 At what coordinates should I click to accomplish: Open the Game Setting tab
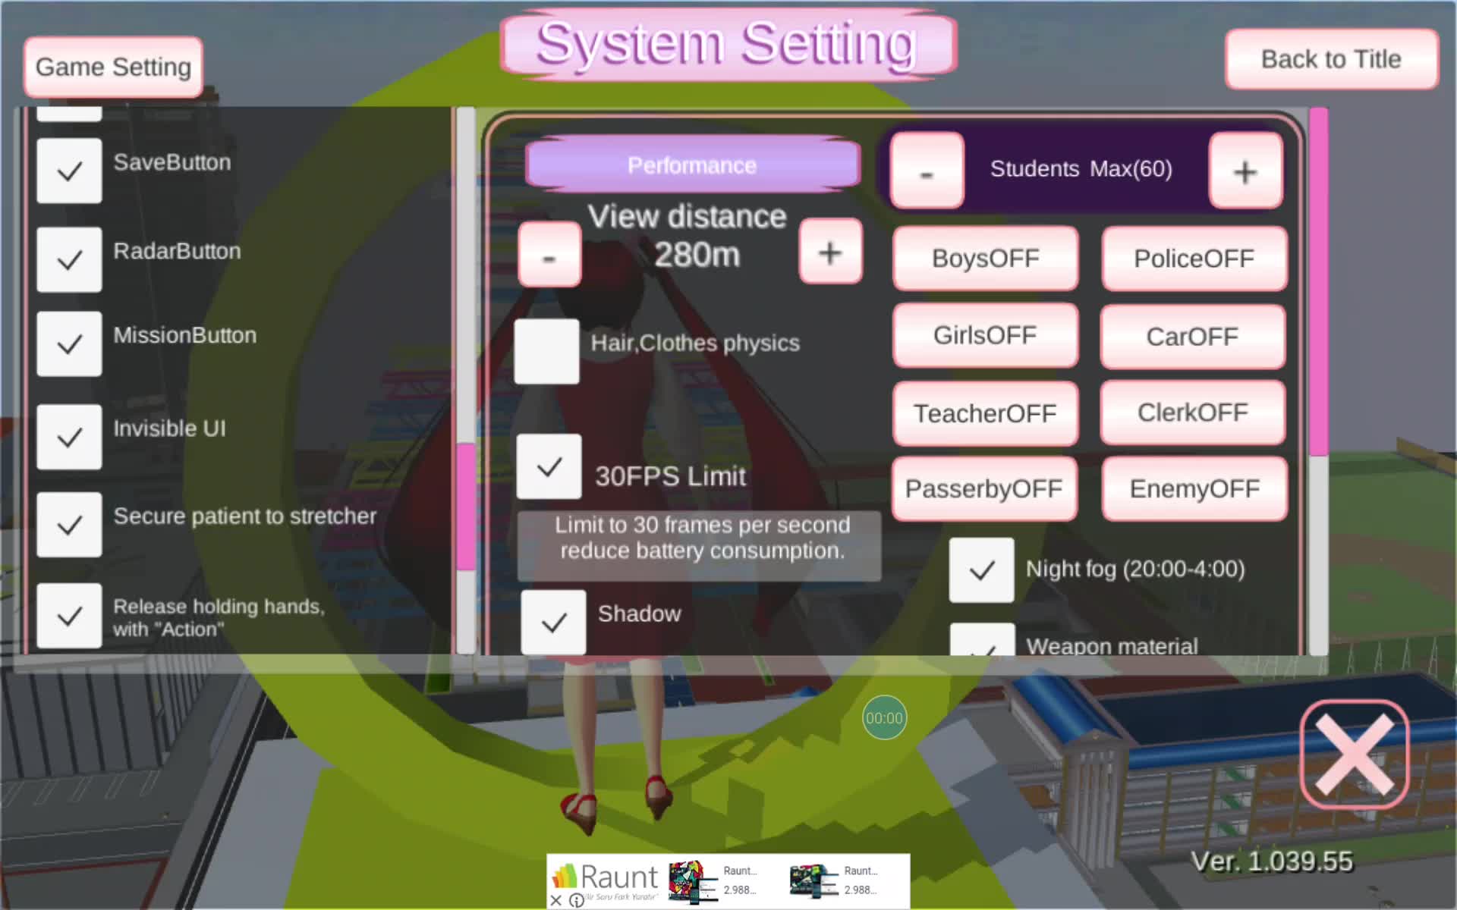[x=113, y=67]
